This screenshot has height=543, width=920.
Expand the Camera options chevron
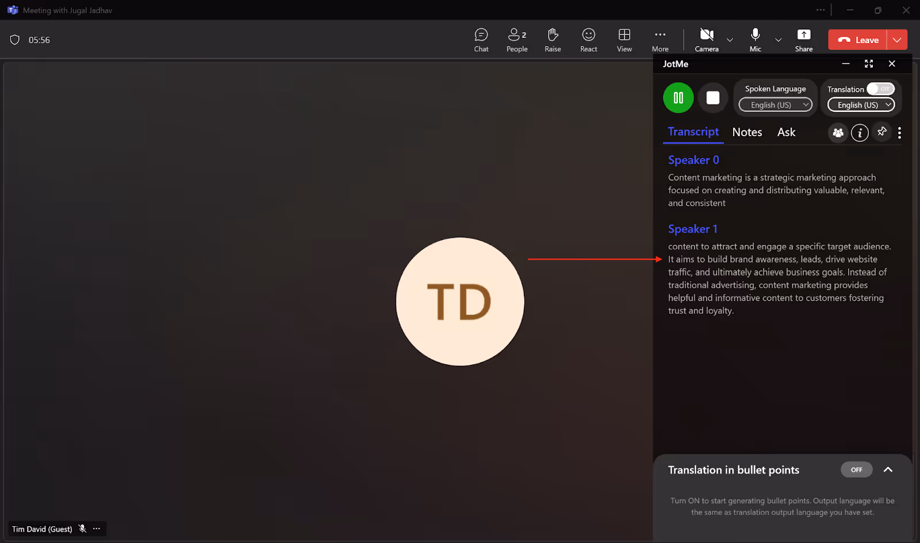coord(730,40)
